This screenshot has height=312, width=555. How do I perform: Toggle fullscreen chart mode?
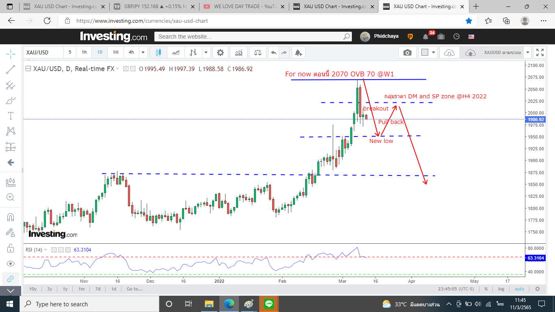(x=540, y=52)
